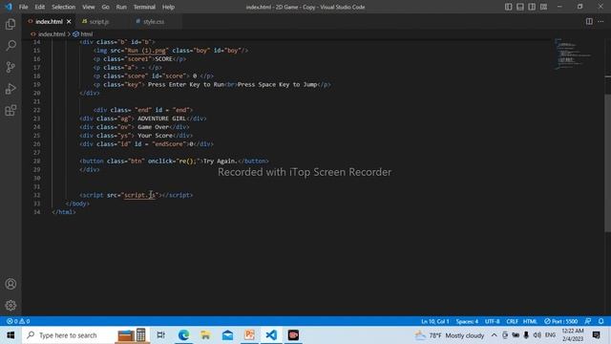Open the Terminal menu
611x344 pixels.
(x=144, y=7)
